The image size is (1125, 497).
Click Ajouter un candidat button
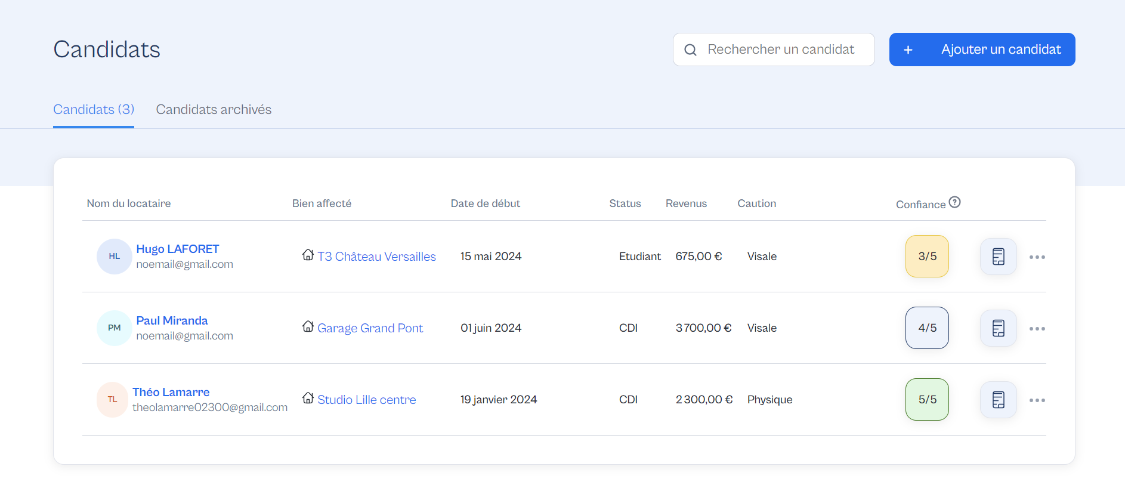(982, 50)
